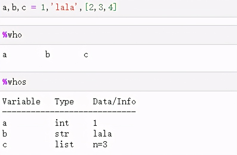237x155 pixels.
Task: Click the 'list' type value
Action: tap(64, 144)
